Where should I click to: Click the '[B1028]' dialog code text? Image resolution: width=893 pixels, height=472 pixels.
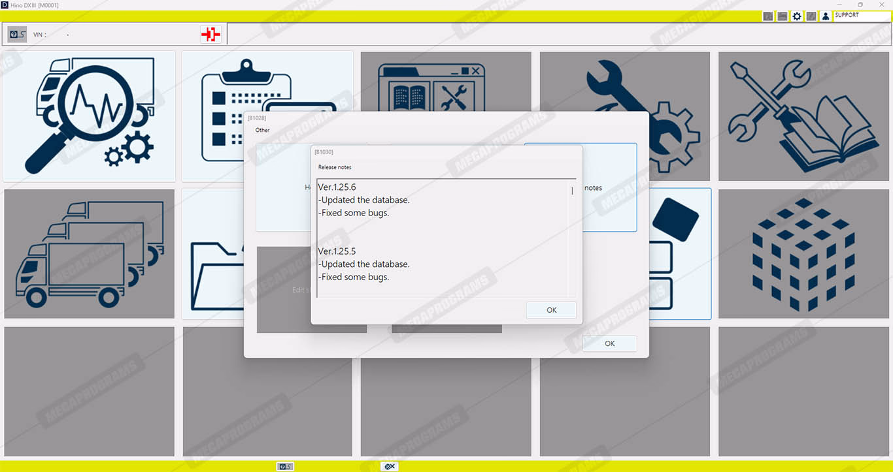(x=257, y=118)
